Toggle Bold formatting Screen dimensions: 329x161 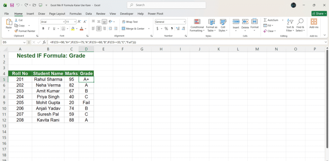coord(43,28)
